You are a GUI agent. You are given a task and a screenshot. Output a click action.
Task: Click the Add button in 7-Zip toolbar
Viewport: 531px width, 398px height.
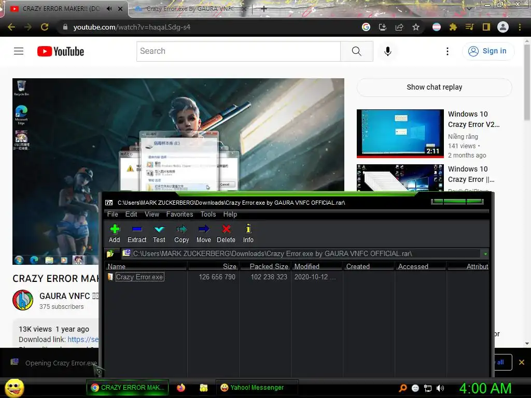pos(115,234)
